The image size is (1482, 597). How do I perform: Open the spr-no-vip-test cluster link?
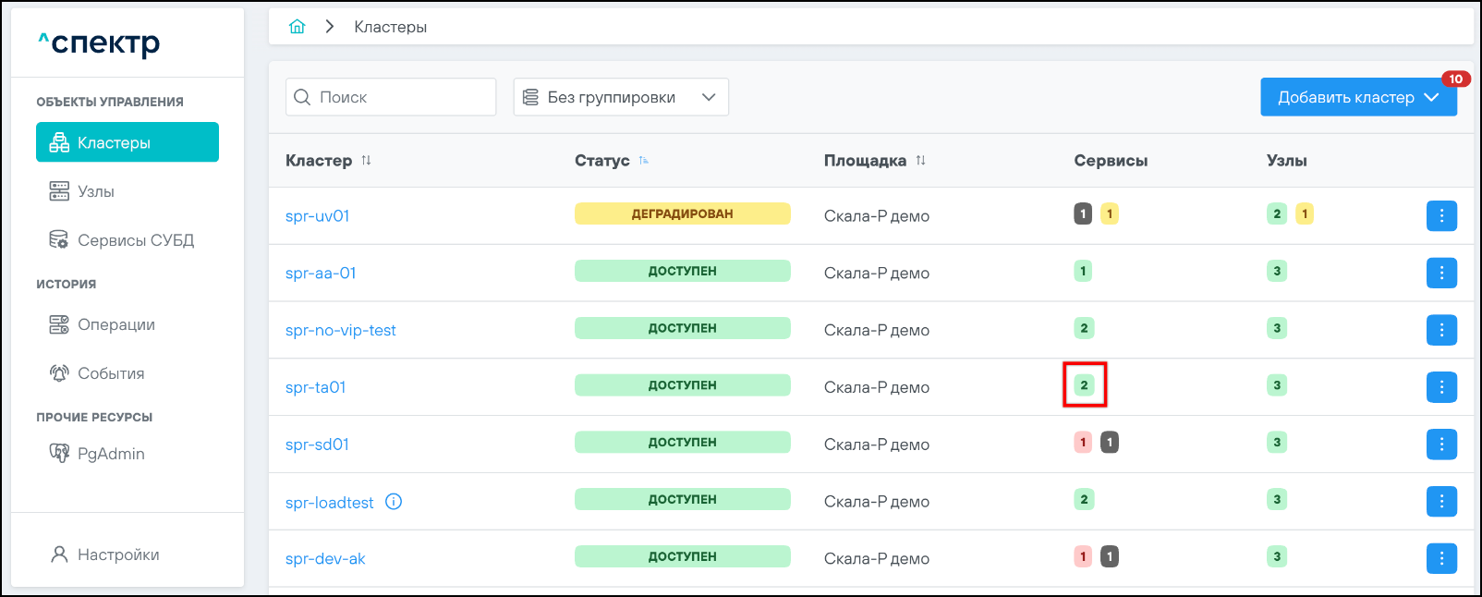[x=340, y=331]
